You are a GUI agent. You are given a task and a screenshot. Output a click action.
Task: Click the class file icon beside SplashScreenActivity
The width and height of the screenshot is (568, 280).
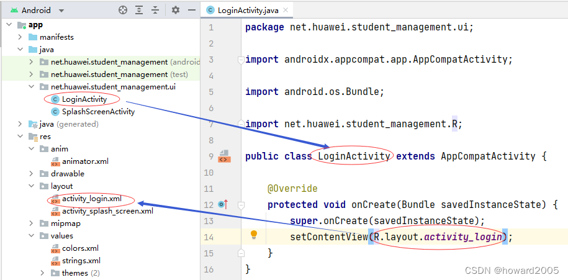click(55, 112)
